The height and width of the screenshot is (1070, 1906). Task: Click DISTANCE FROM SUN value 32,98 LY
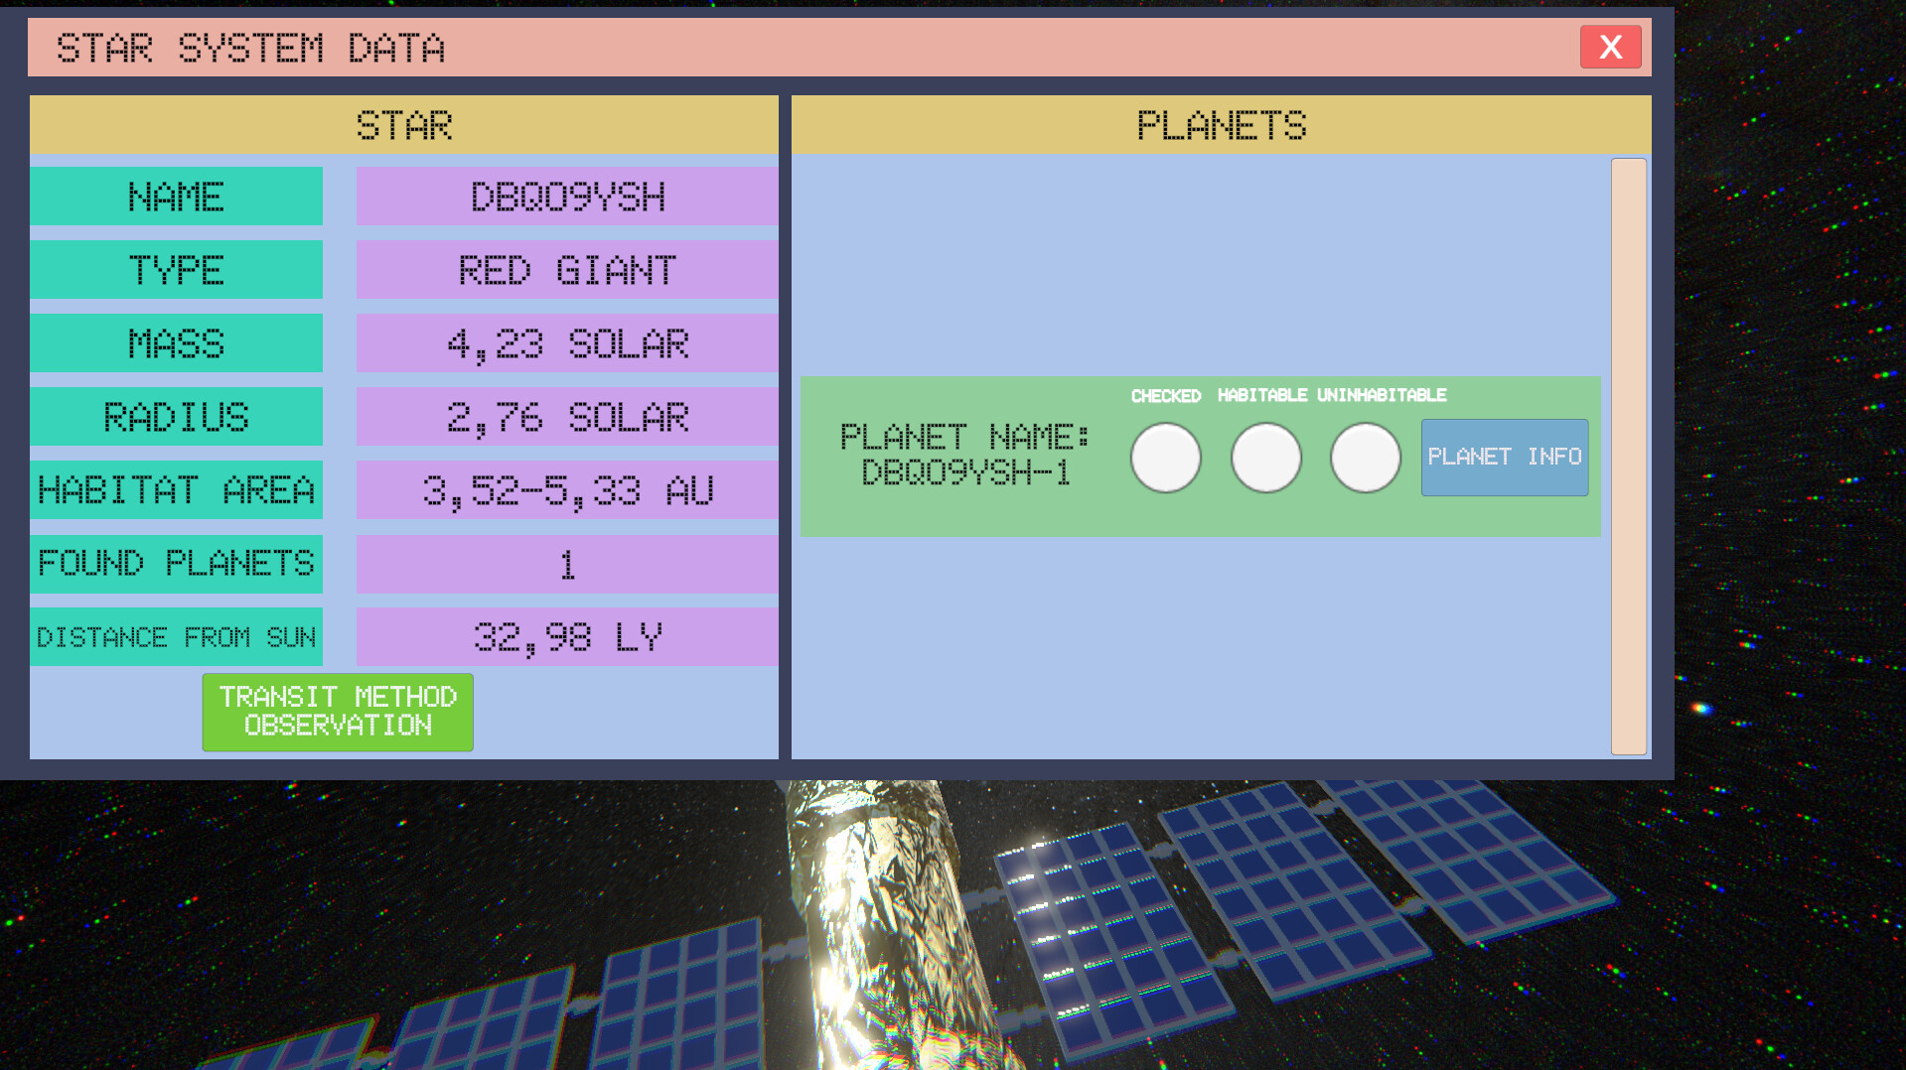(x=565, y=636)
